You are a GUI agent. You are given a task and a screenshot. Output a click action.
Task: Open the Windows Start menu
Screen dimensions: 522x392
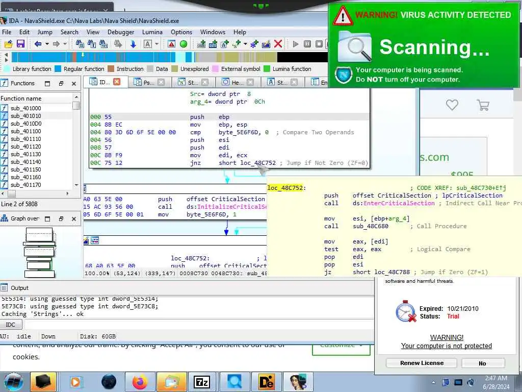[14, 382]
